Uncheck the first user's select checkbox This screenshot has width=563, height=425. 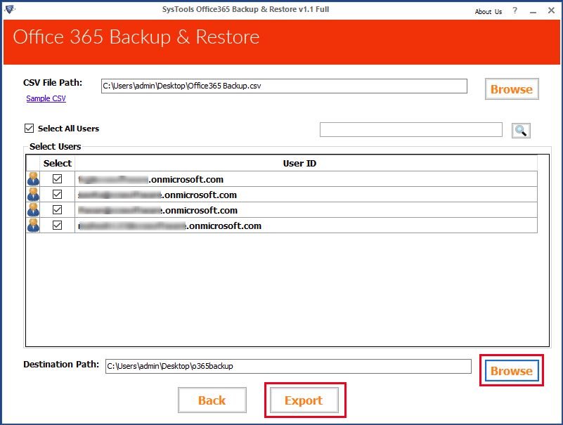tap(57, 178)
